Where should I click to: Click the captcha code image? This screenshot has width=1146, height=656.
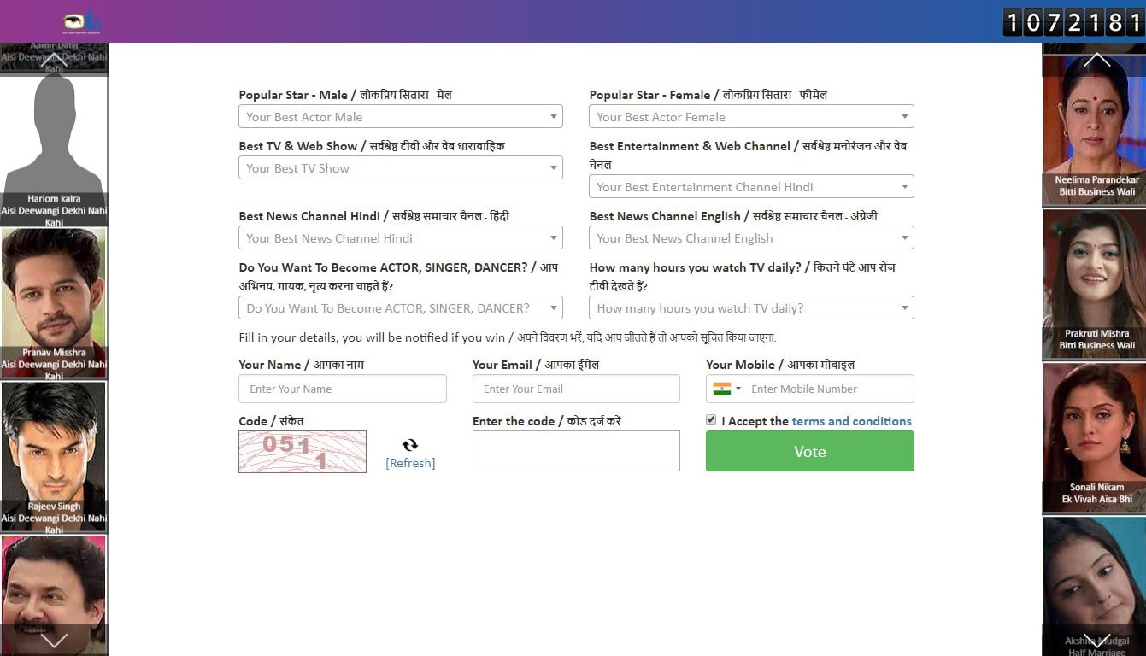pyautogui.click(x=303, y=452)
